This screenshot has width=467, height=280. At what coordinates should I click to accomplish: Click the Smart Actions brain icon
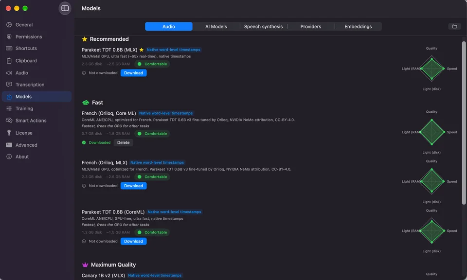9,121
